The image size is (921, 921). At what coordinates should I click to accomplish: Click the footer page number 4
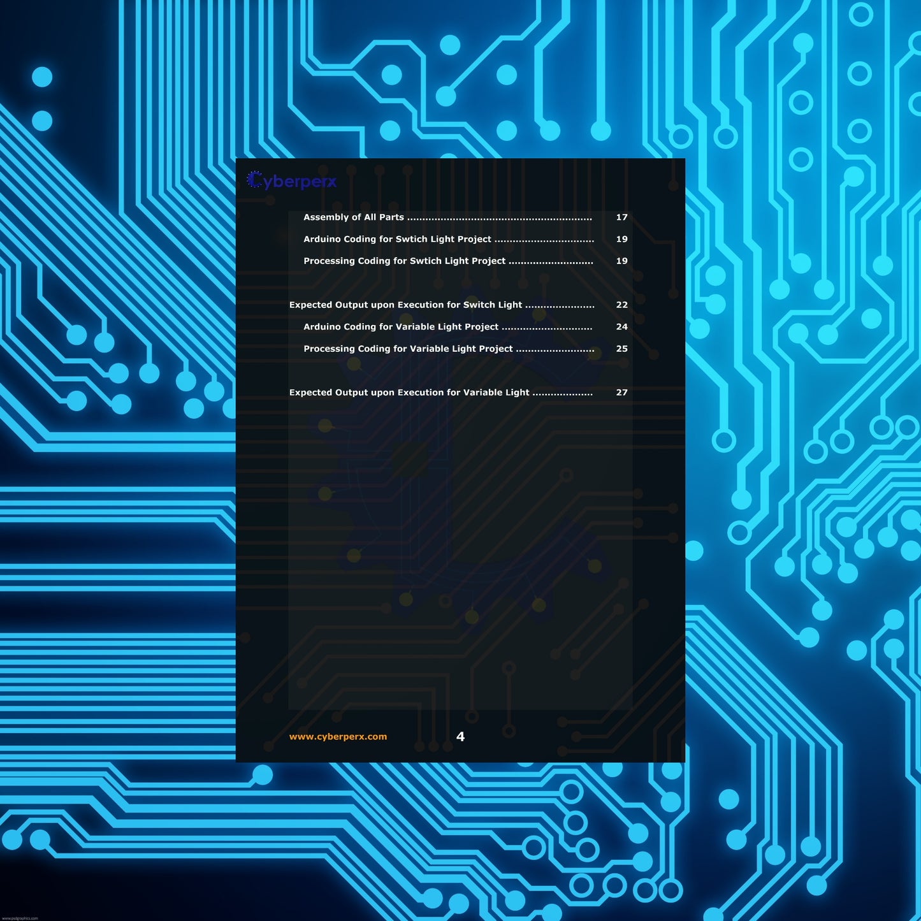(460, 737)
